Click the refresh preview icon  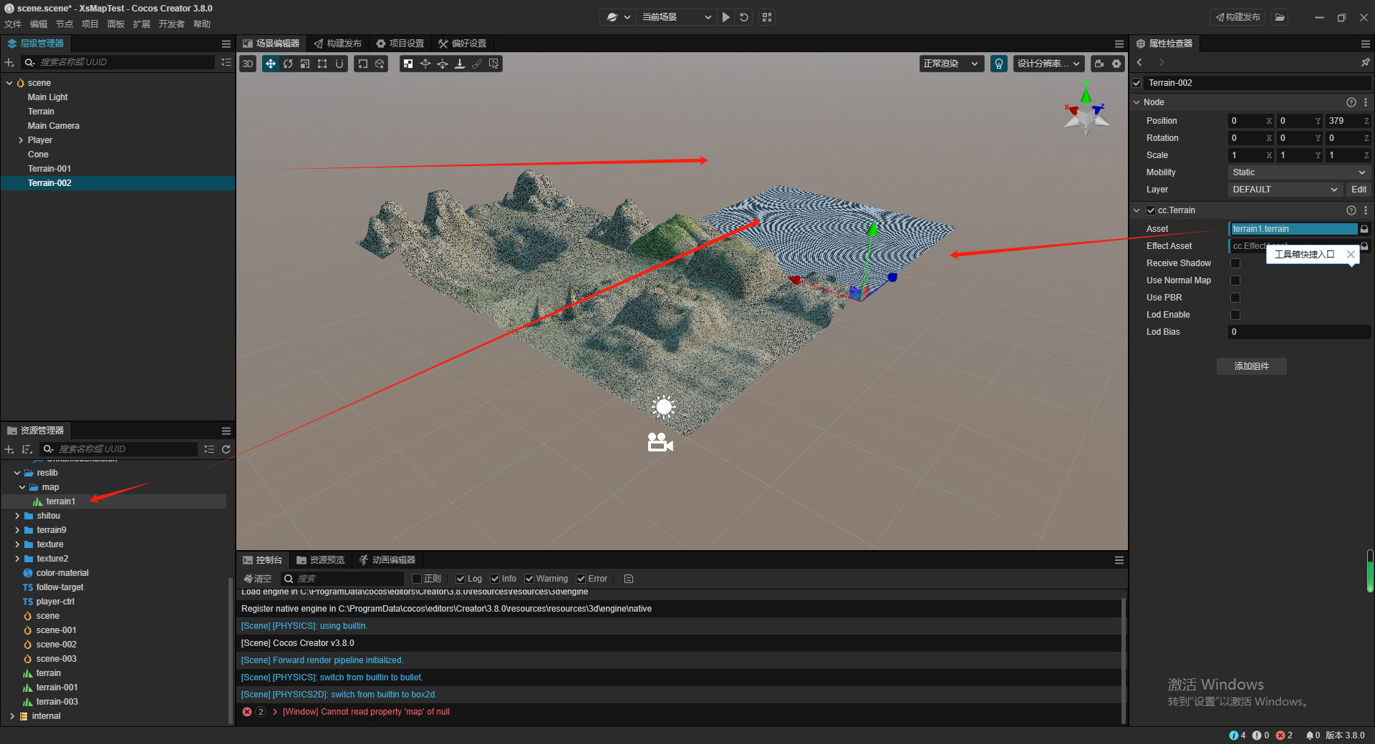(x=744, y=17)
